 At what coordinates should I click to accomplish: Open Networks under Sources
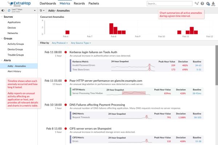tap(13, 33)
